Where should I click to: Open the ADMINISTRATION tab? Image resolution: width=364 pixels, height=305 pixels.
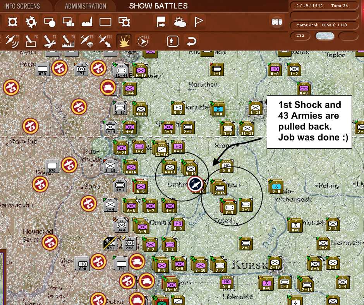[x=86, y=6]
